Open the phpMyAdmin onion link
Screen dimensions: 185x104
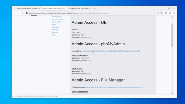[x=111, y=51]
